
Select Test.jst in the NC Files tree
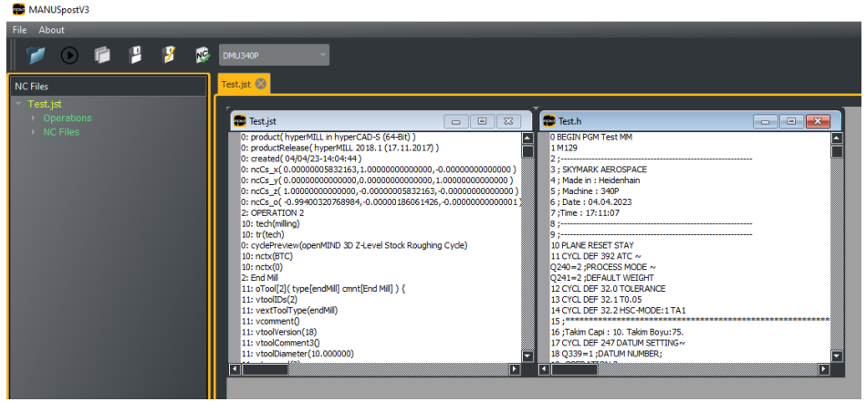tap(45, 104)
